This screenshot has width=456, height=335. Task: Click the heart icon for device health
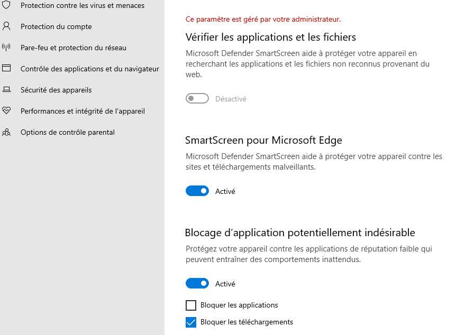[6, 111]
